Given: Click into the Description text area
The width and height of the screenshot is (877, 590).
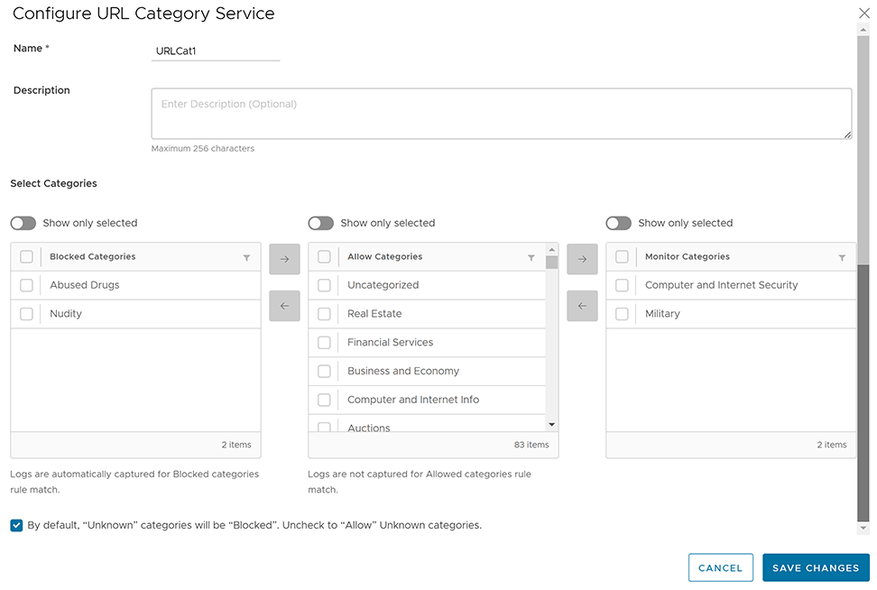Looking at the screenshot, I should click(501, 114).
